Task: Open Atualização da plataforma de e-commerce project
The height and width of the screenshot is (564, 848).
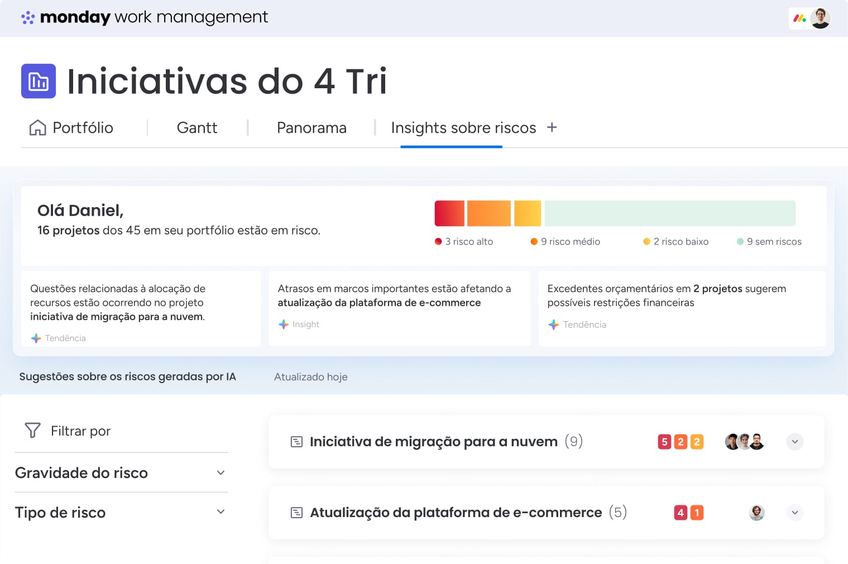Action: click(x=456, y=513)
